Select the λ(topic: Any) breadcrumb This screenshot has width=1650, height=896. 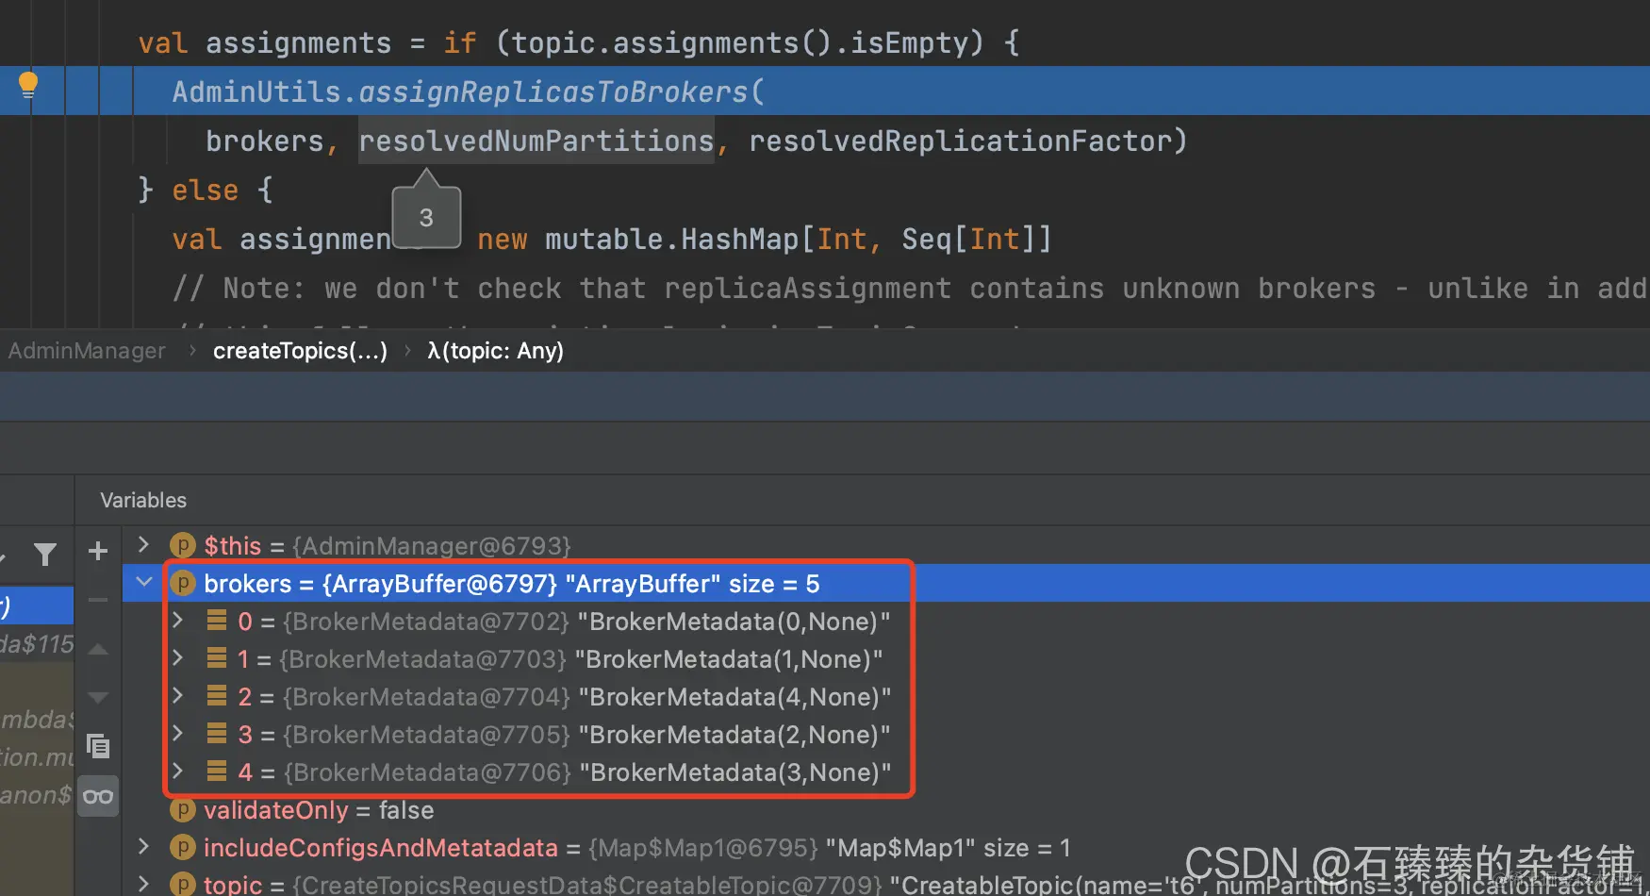495,351
